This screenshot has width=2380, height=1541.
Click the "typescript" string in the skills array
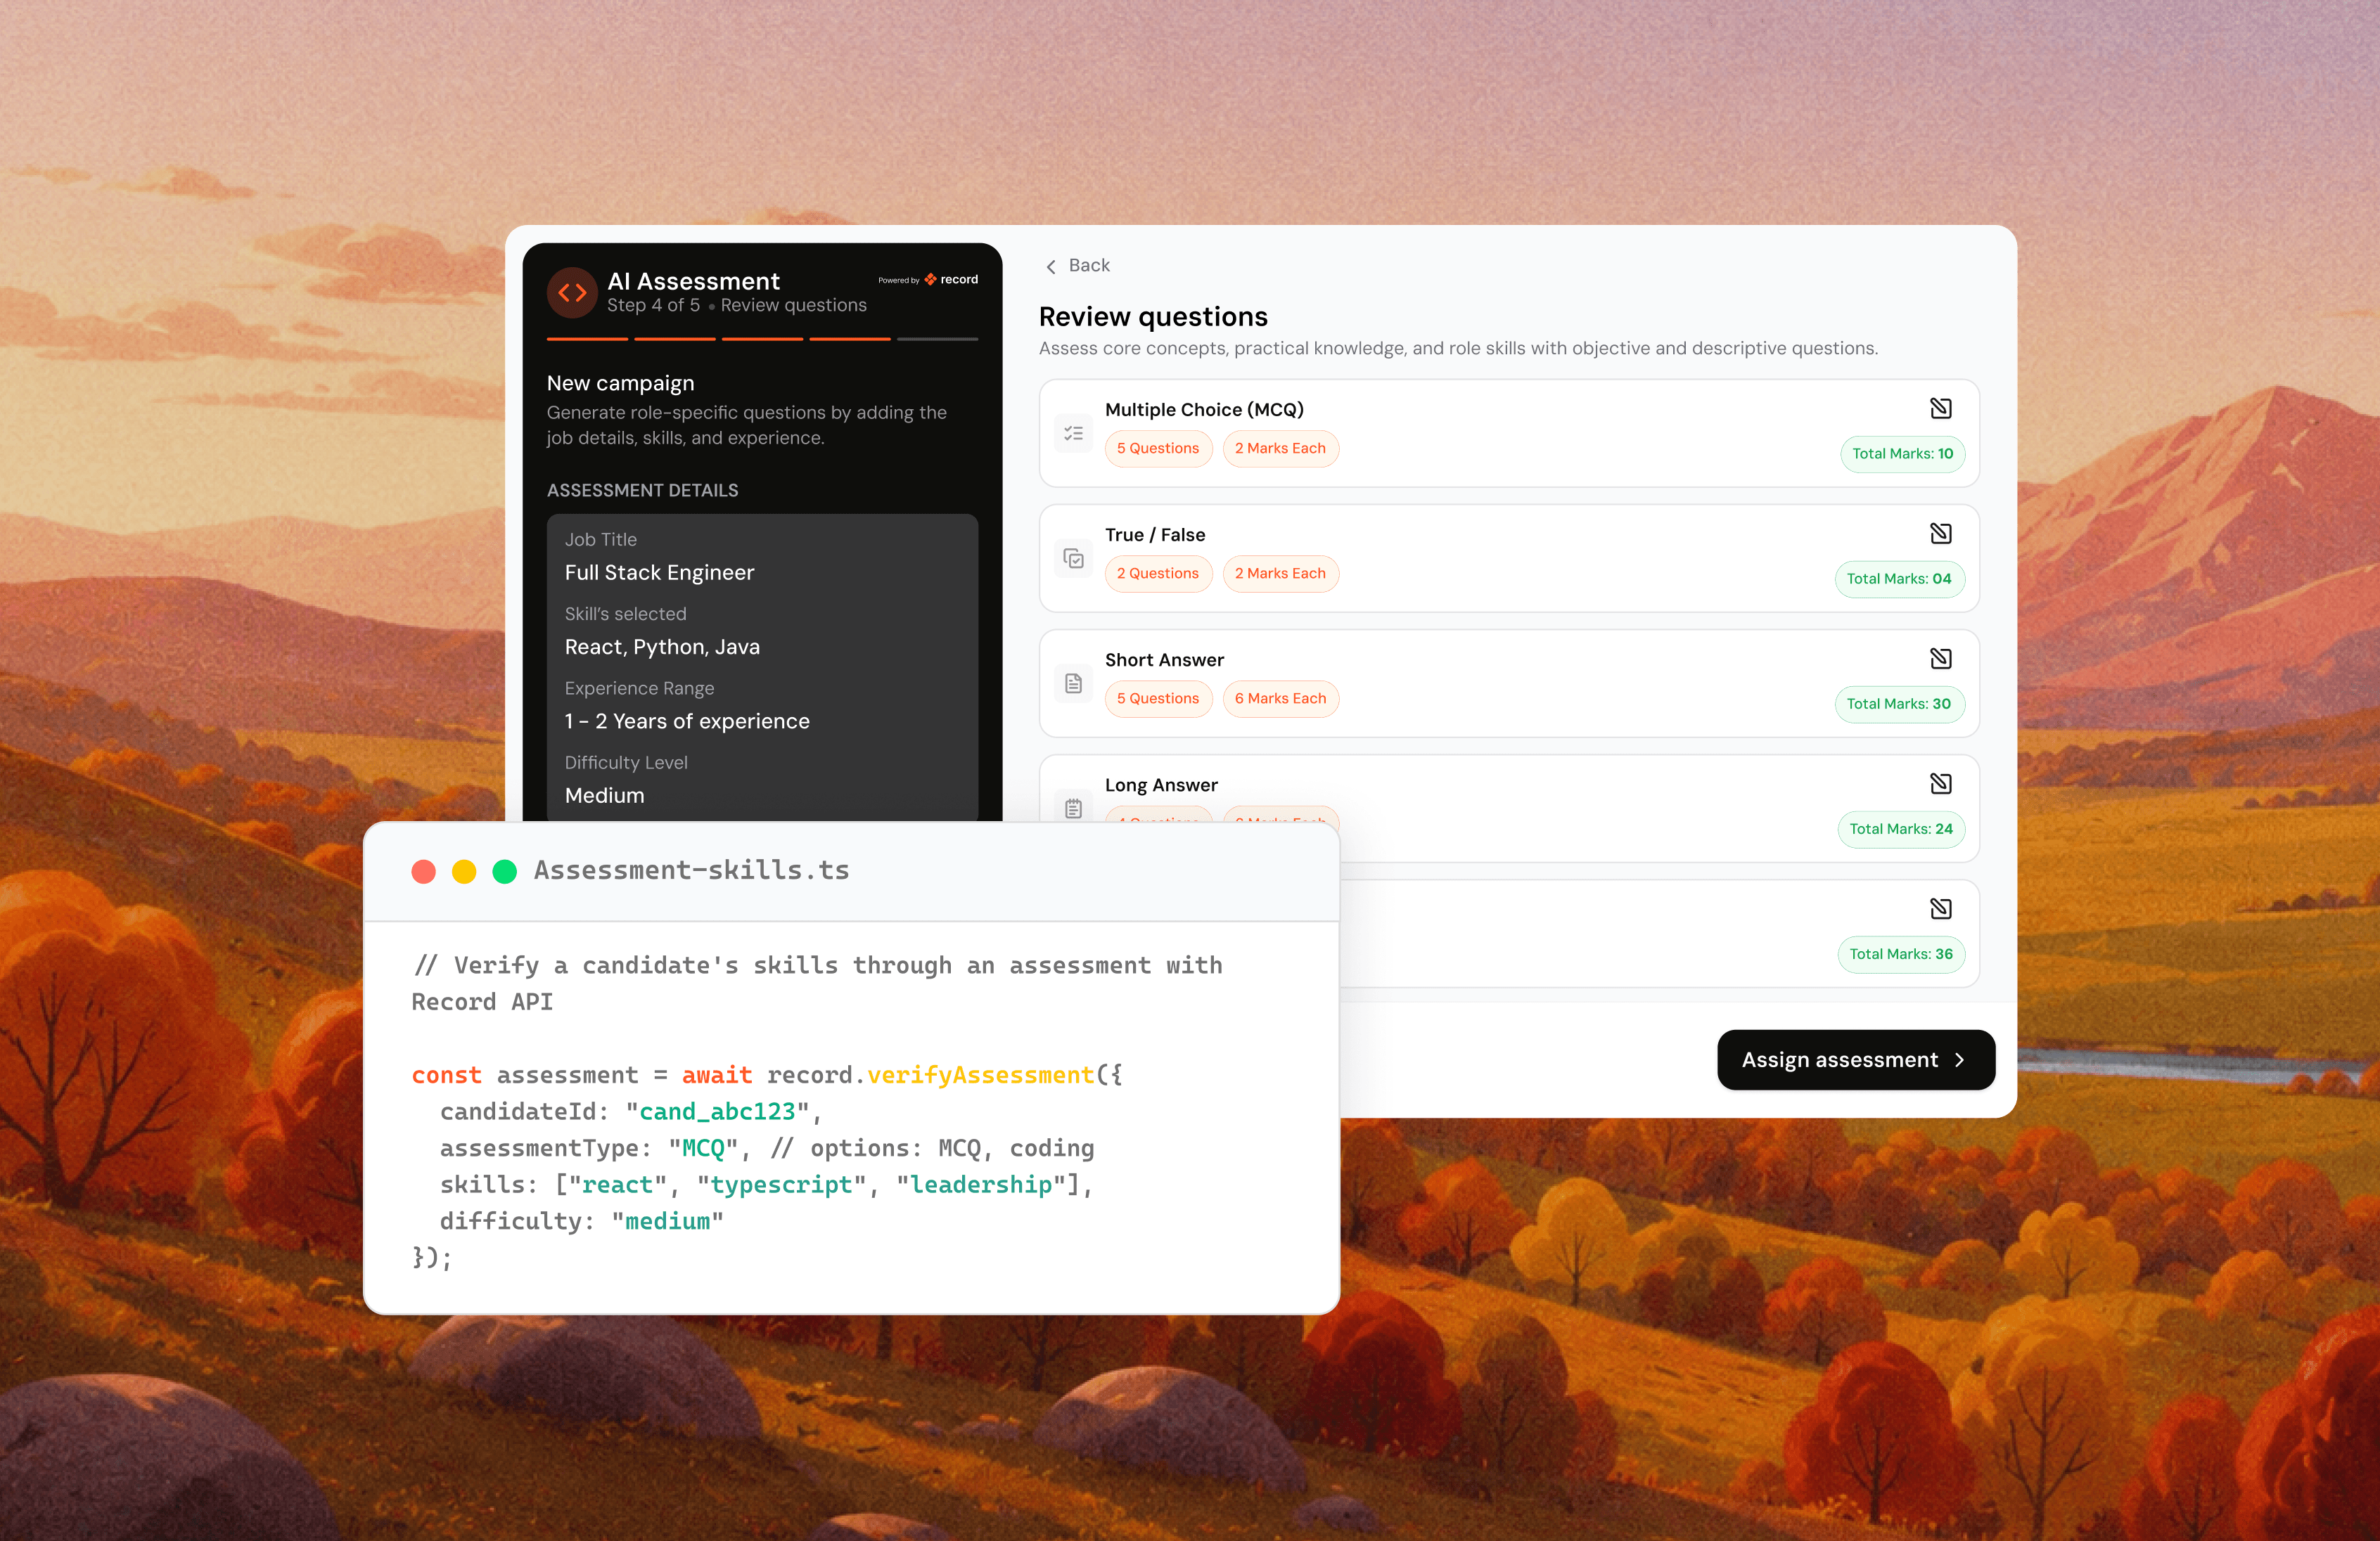(x=781, y=1185)
